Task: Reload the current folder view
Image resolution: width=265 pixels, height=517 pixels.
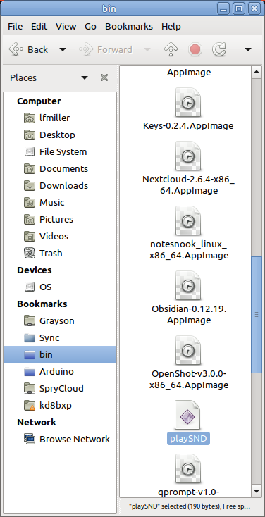Action: [x=218, y=50]
